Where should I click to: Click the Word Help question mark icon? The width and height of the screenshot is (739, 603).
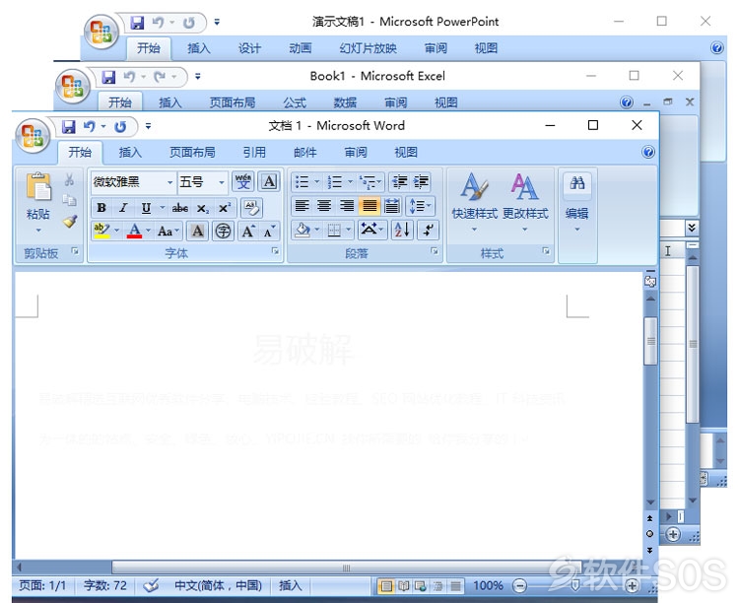pos(648,152)
